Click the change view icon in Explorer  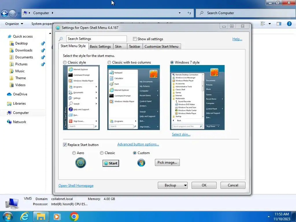pyautogui.click(x=263, y=24)
